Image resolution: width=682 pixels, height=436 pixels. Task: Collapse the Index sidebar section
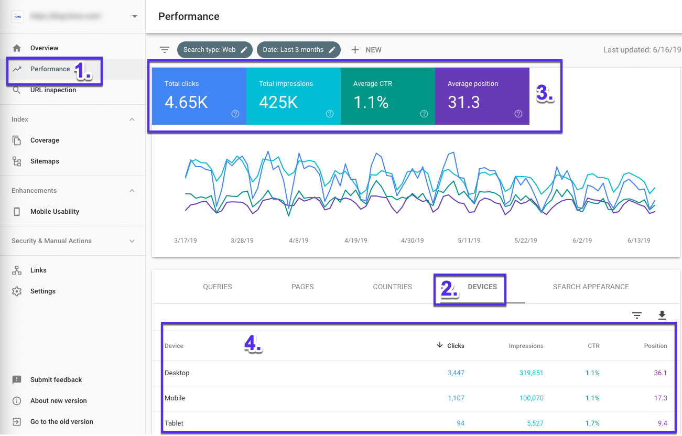132,119
